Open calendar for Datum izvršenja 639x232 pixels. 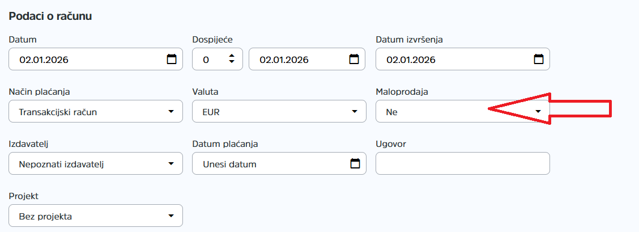tap(539, 59)
